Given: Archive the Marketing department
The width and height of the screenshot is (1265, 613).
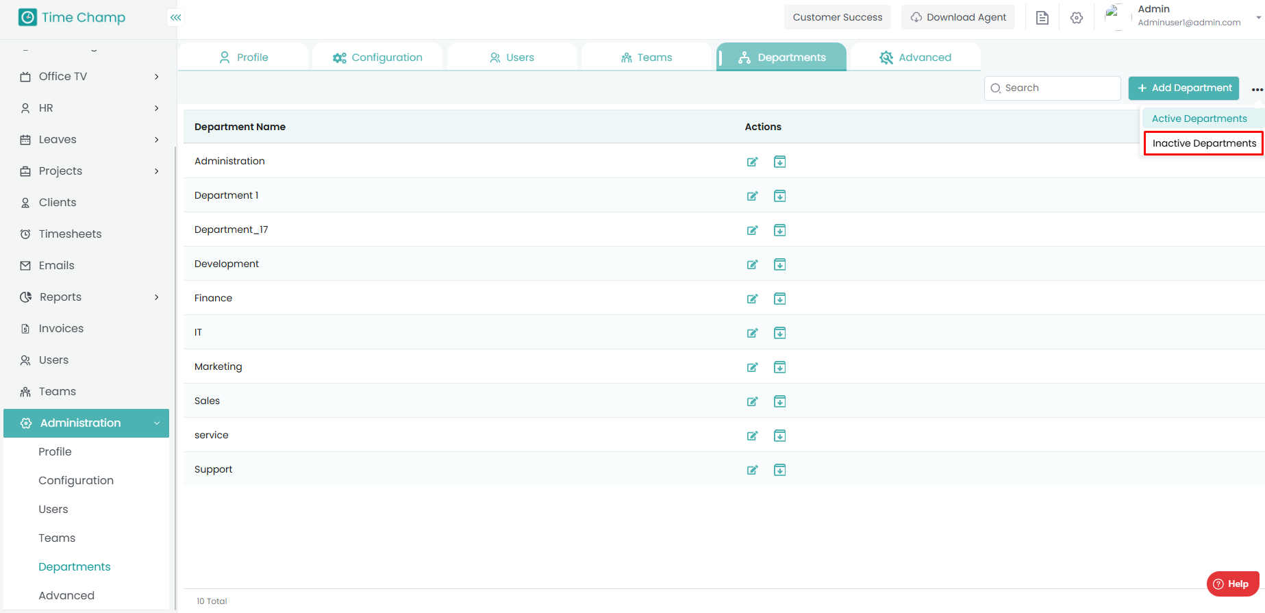Looking at the screenshot, I should tap(779, 367).
